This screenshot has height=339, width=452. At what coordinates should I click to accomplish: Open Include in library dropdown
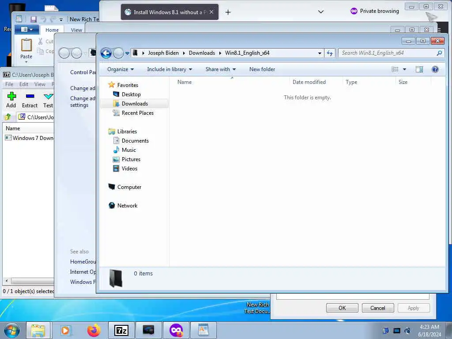tap(169, 69)
